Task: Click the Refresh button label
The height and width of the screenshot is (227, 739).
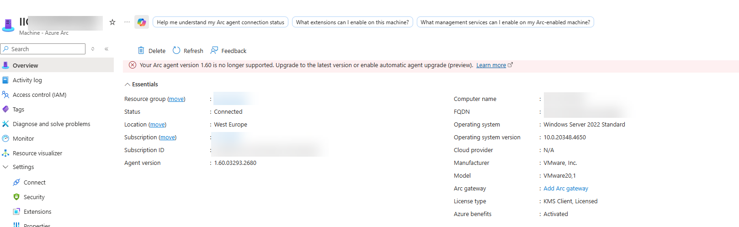Action: click(193, 51)
